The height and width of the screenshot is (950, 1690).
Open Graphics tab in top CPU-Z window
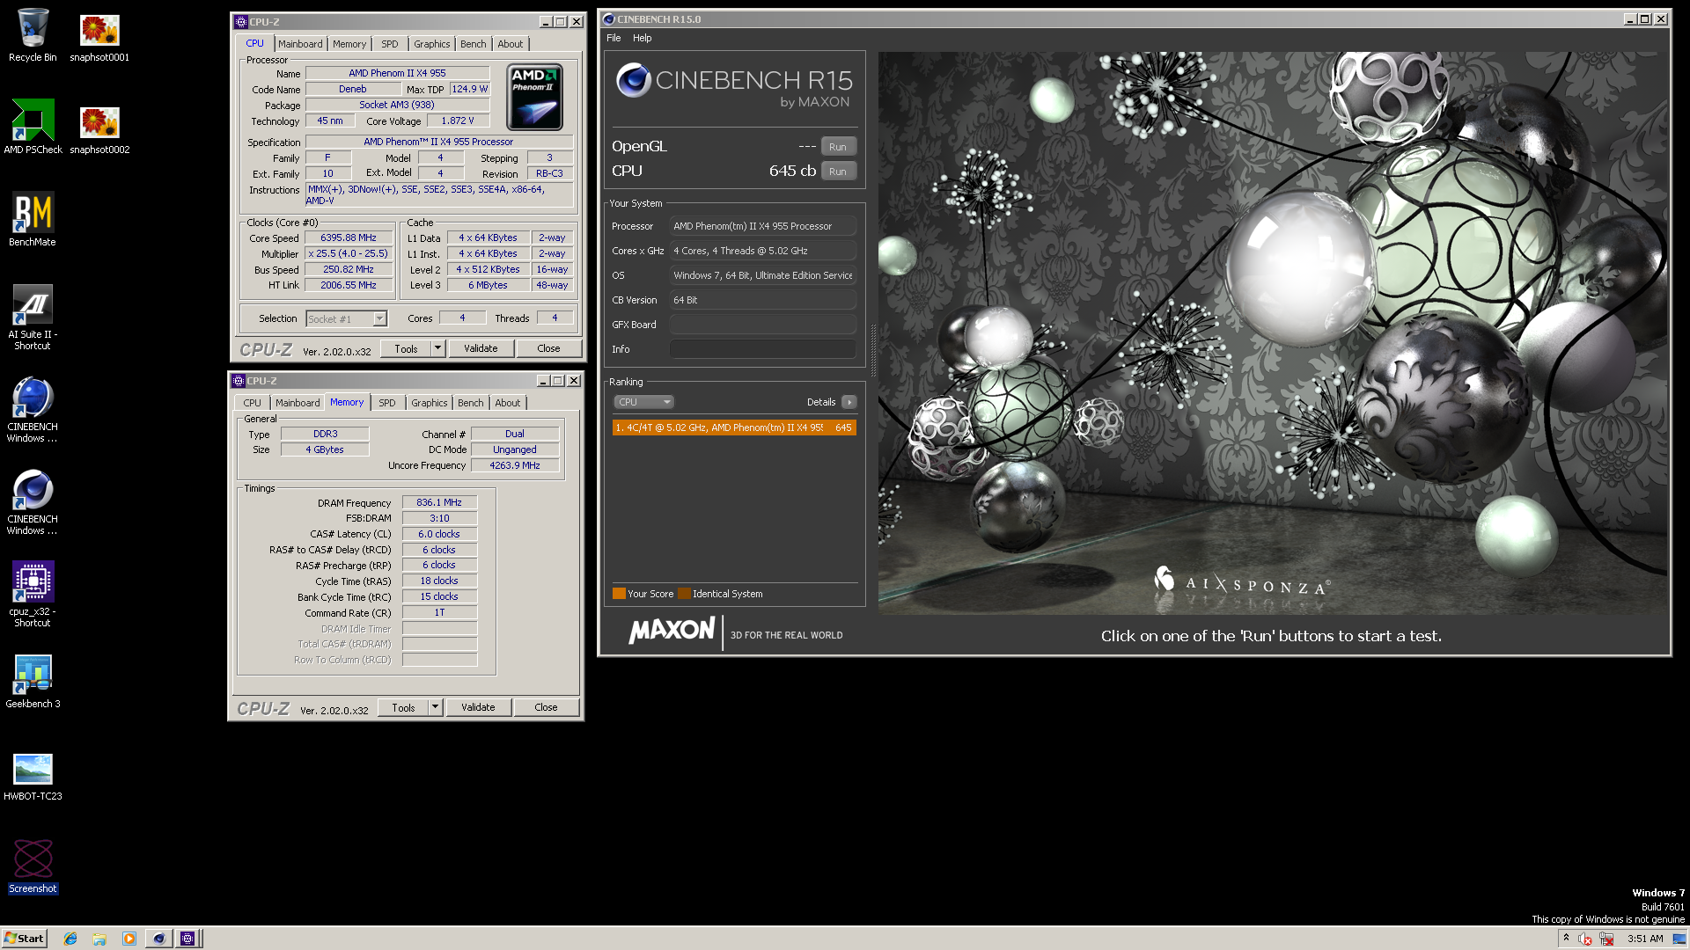click(432, 44)
